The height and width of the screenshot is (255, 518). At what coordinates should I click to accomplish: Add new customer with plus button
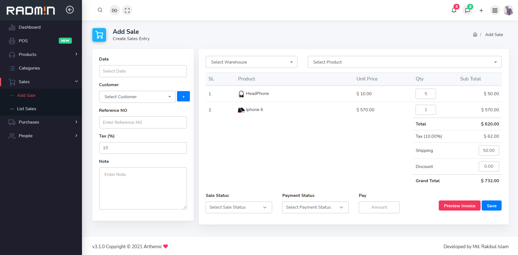(183, 96)
